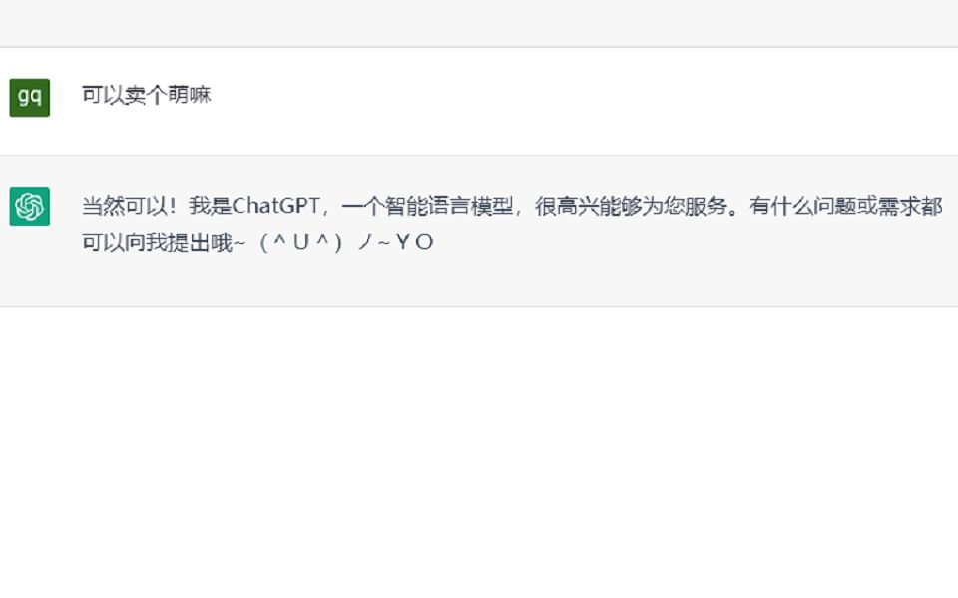
Task: Click the phrase 有什么问题或需求都
Action: 845,206
